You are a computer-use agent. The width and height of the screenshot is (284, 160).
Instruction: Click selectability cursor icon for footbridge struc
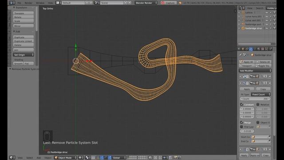point(271,28)
